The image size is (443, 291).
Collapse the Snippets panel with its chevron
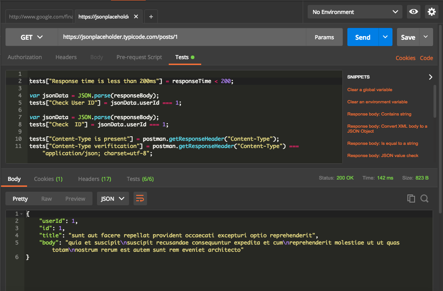430,77
